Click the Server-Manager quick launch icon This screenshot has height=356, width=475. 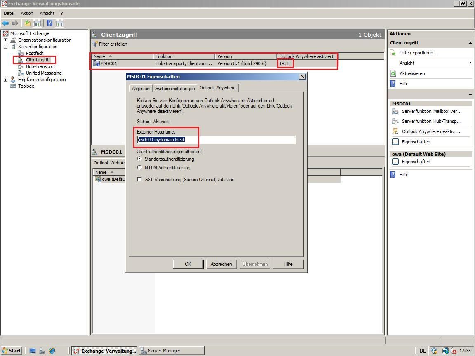pos(42,351)
